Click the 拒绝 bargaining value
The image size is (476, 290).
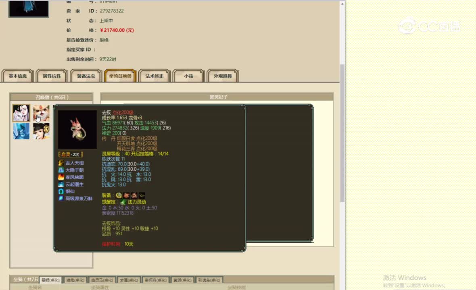point(104,40)
